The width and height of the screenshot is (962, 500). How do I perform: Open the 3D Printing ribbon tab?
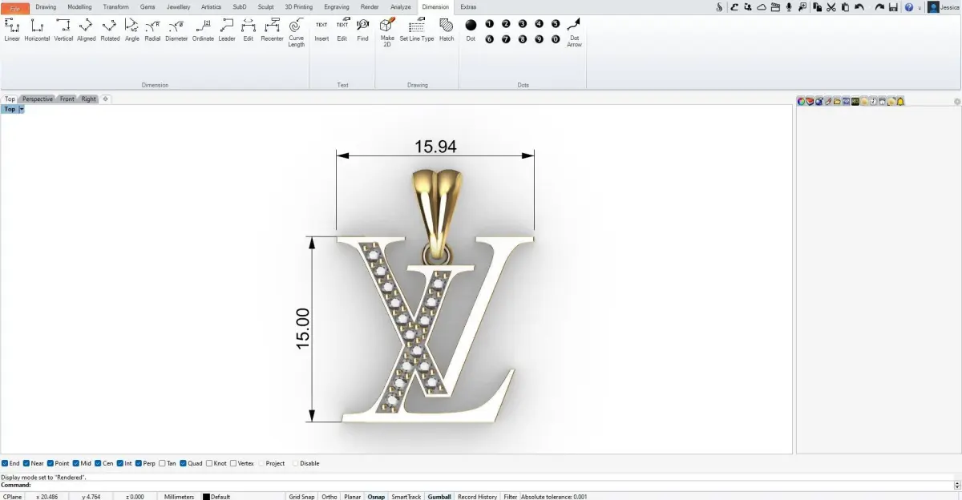tap(299, 7)
